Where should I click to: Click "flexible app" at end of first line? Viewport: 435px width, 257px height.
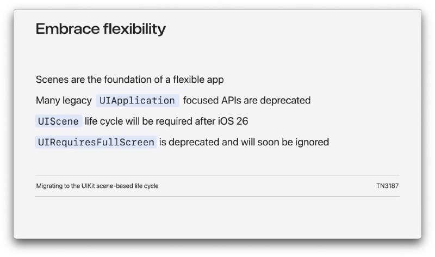198,79
